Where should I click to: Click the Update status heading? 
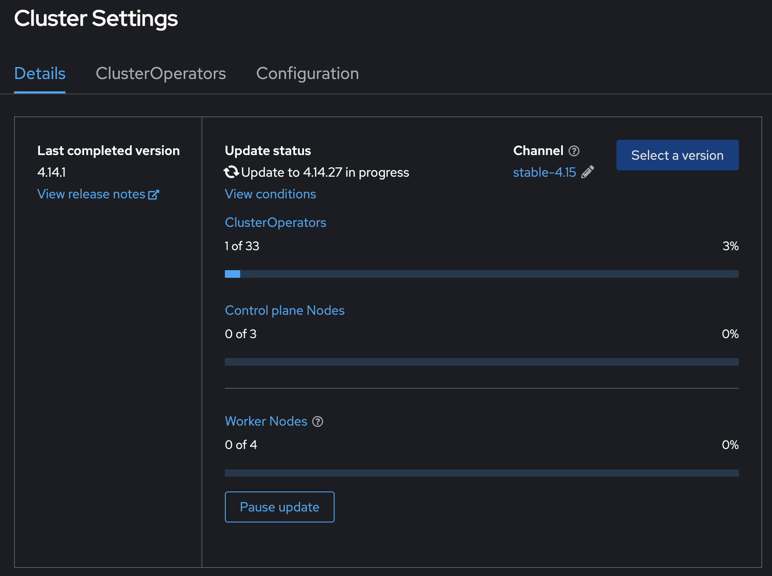[268, 151]
